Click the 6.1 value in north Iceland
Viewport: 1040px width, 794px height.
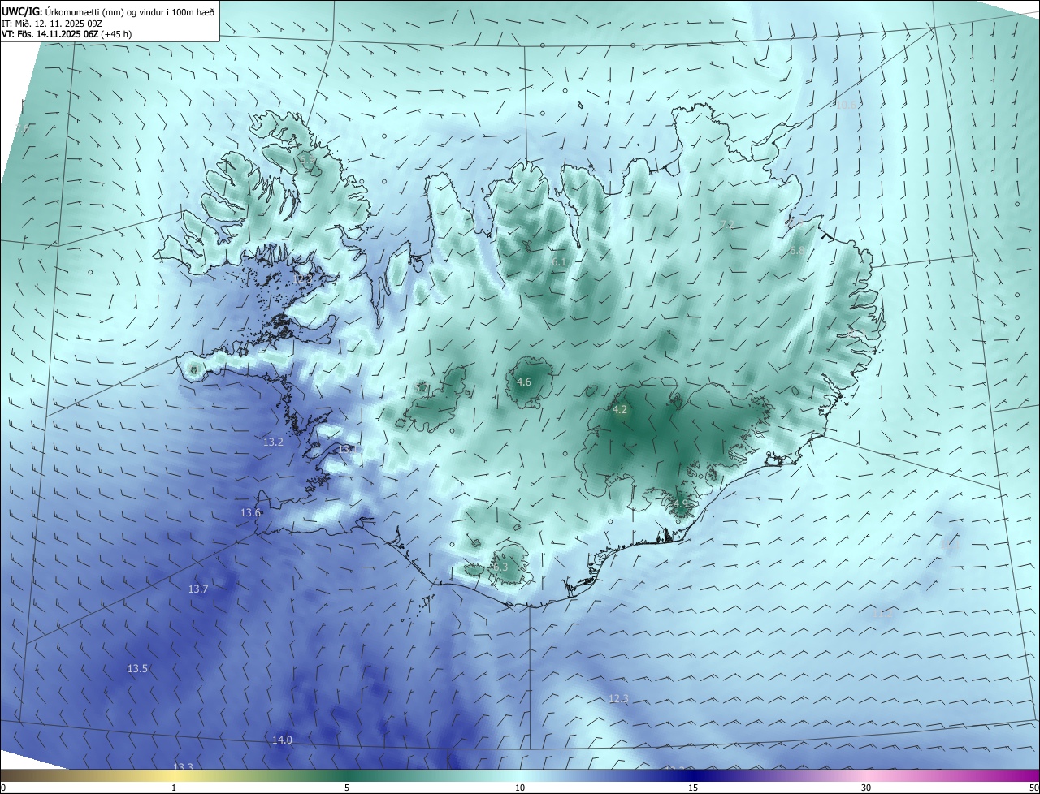[559, 262]
